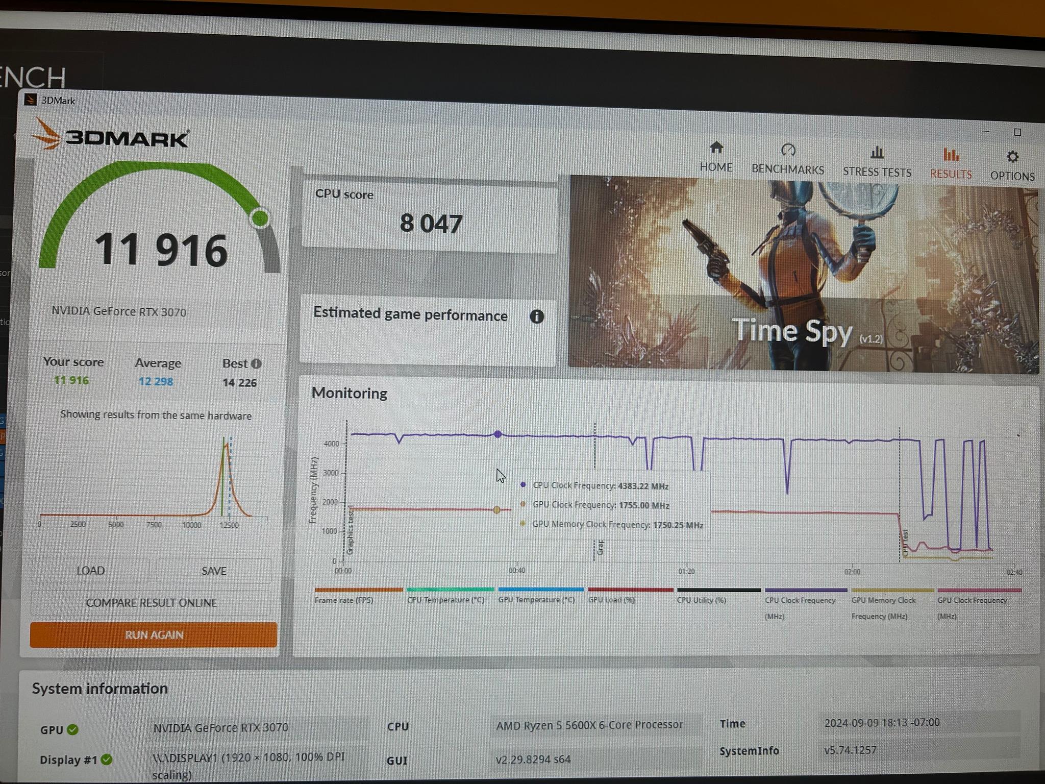Click the LOAD button
Image resolution: width=1045 pixels, height=784 pixels.
click(90, 571)
